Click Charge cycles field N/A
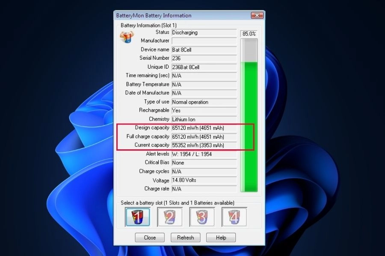Image resolution: width=385 pixels, height=256 pixels. click(204, 172)
